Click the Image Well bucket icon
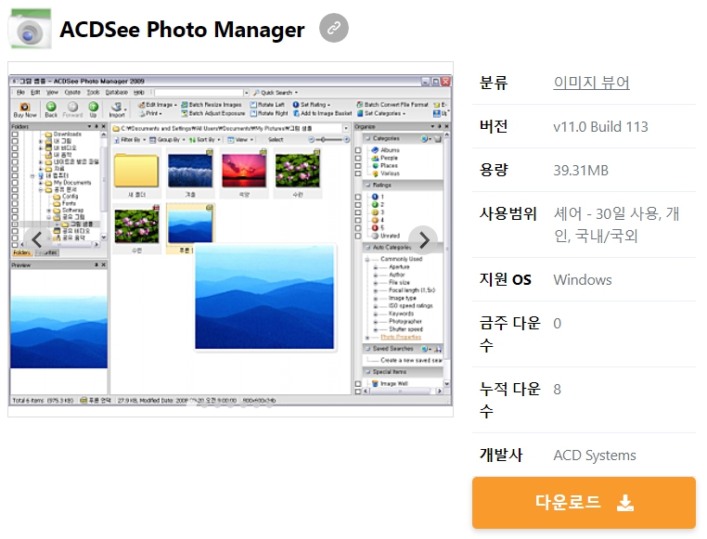Screen dimensions: 707x539 pyautogui.click(x=375, y=383)
